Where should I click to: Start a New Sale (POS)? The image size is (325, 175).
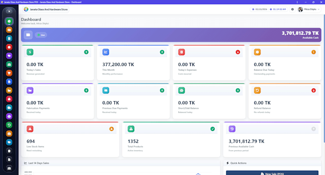tap(272, 173)
